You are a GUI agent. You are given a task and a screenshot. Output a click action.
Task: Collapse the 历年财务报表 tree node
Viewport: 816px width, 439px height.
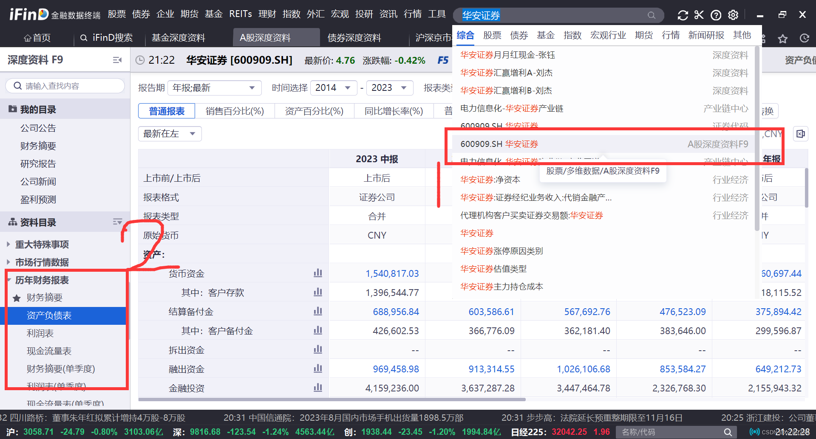click(x=9, y=280)
